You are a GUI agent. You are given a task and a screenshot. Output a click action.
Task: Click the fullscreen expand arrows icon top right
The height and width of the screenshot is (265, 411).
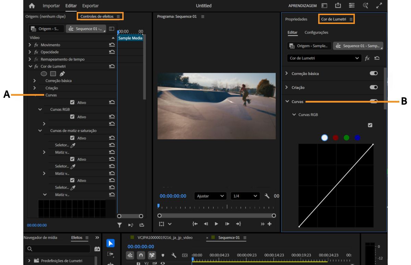[378, 5]
